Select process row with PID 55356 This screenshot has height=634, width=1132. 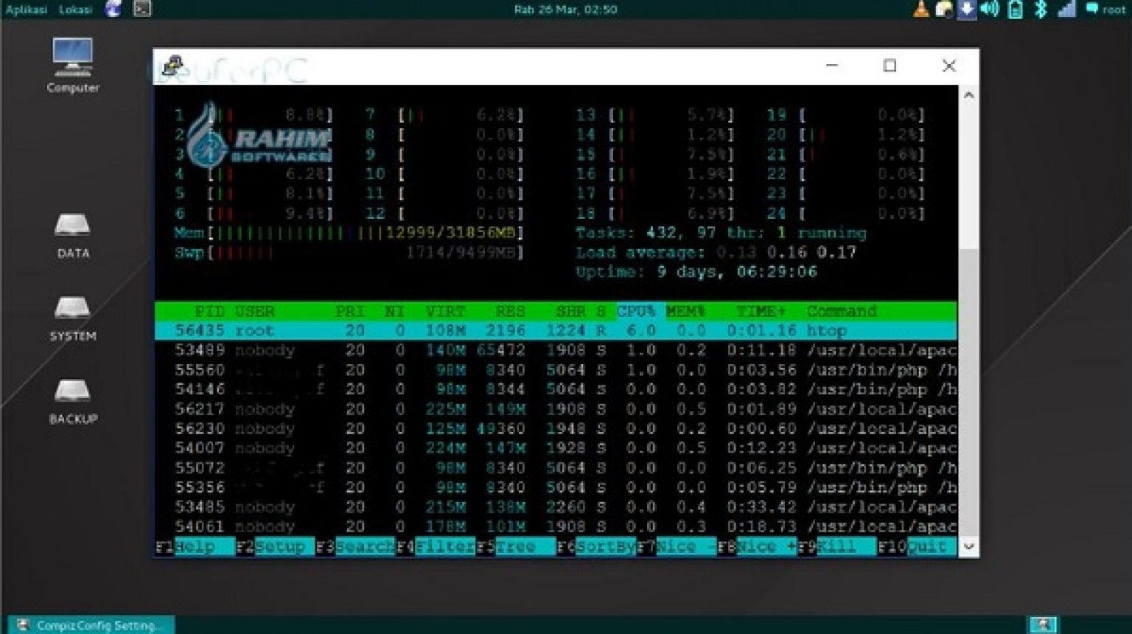pos(556,487)
